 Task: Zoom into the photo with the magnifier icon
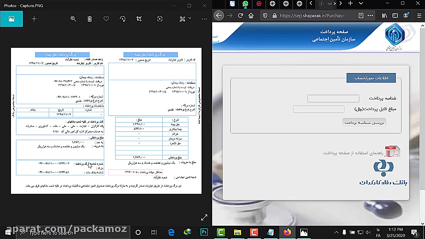(x=73, y=19)
